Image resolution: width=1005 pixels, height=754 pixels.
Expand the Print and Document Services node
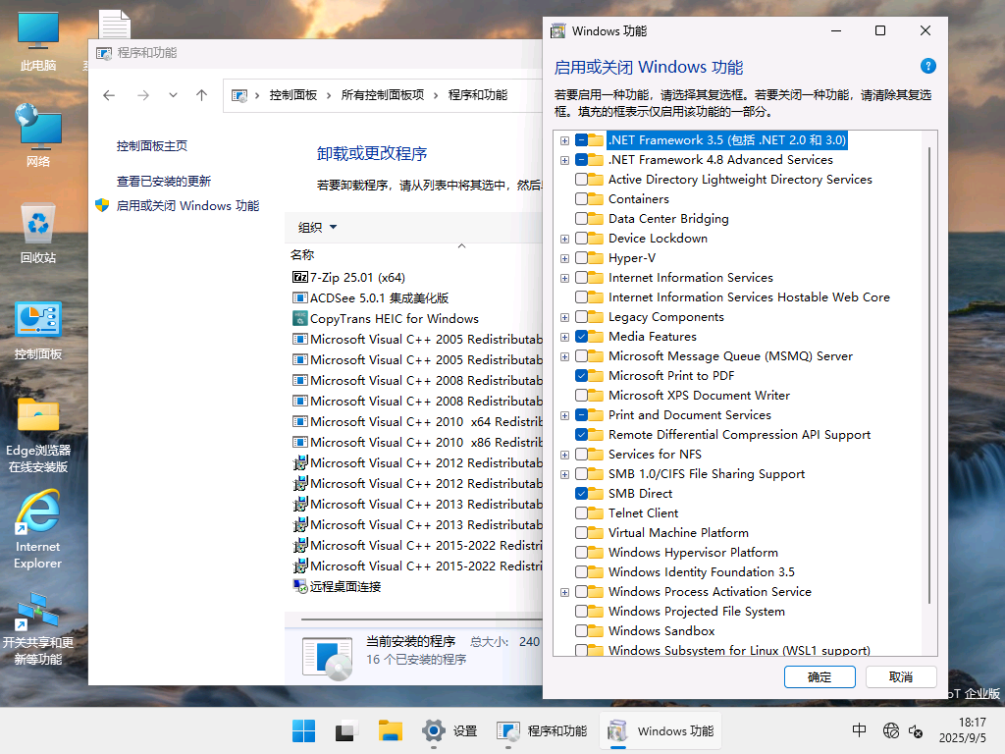(564, 415)
